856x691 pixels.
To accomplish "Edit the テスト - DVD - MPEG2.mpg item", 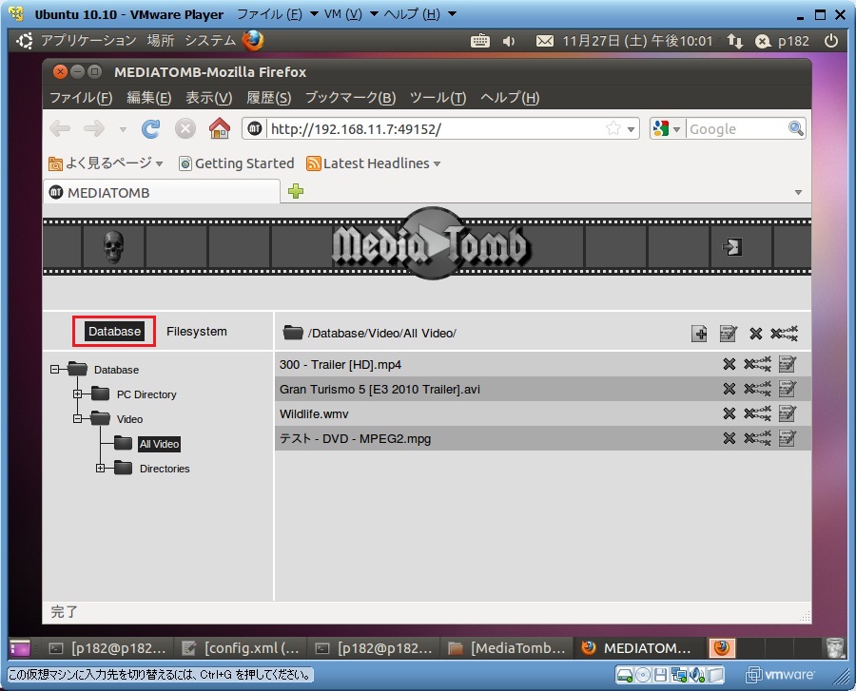I will 788,438.
